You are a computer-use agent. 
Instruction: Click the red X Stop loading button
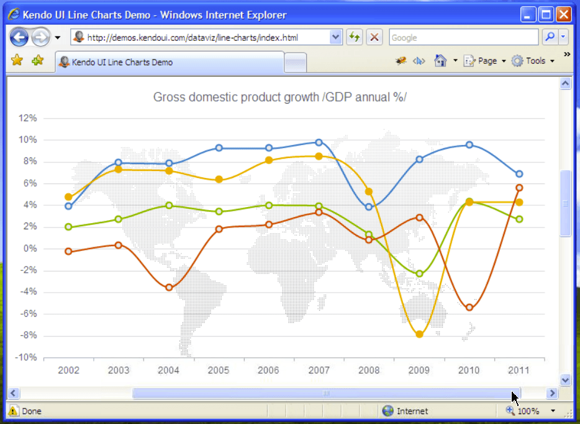click(x=374, y=37)
